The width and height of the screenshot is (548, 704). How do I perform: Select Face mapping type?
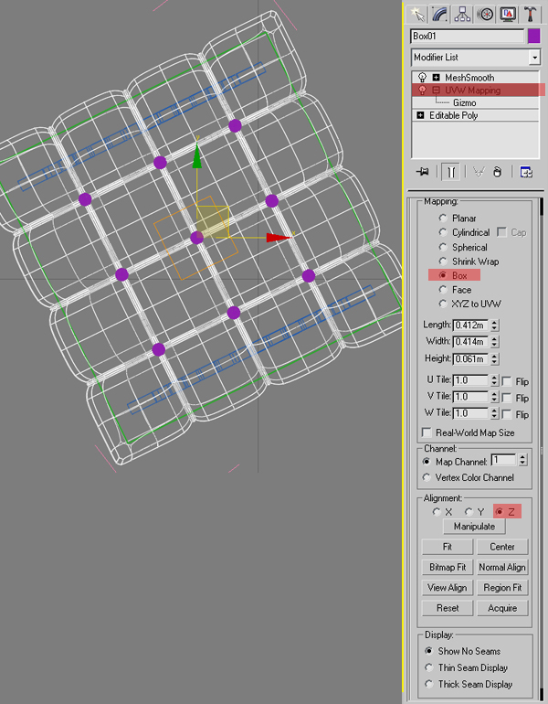click(x=443, y=290)
